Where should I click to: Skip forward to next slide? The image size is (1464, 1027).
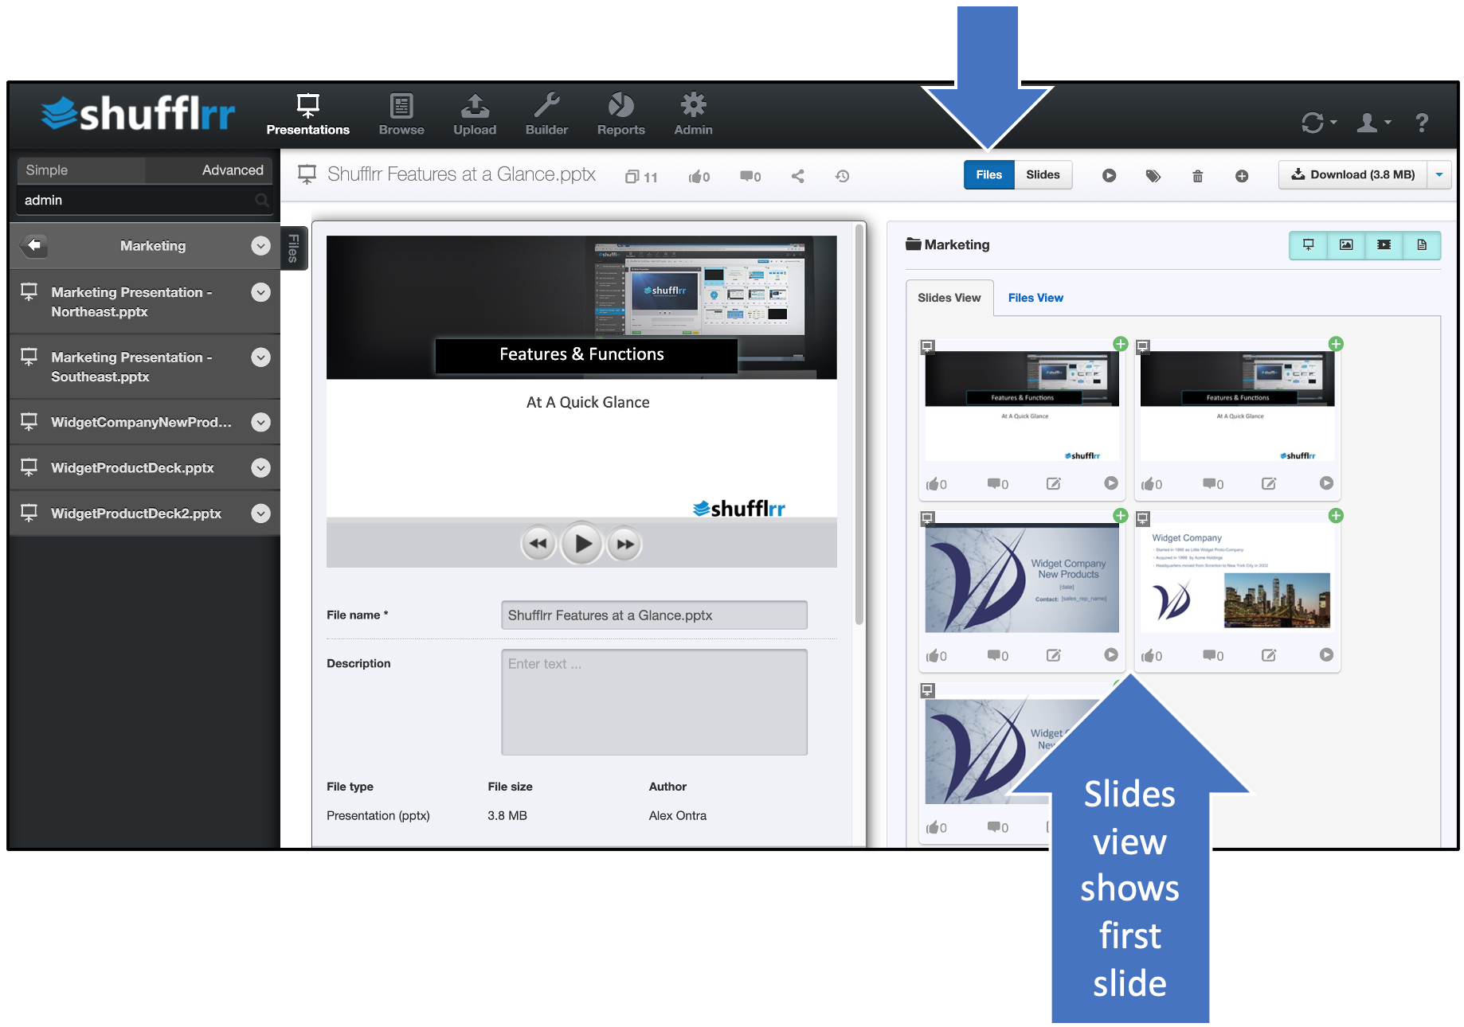[625, 544]
